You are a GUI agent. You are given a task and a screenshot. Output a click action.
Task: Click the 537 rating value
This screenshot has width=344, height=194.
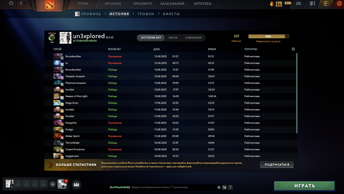pyautogui.click(x=236, y=36)
